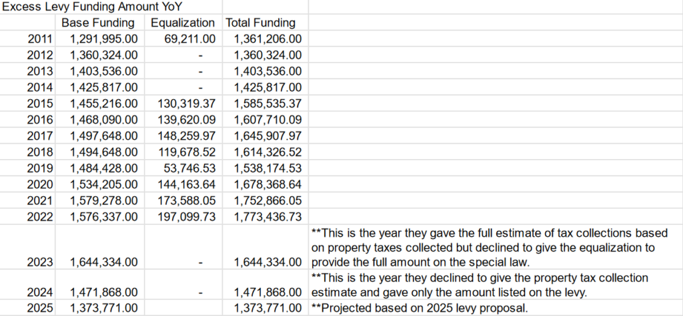Select total funding value 1,361,206.00
Viewport: 683px width, 316px height.
click(268, 39)
